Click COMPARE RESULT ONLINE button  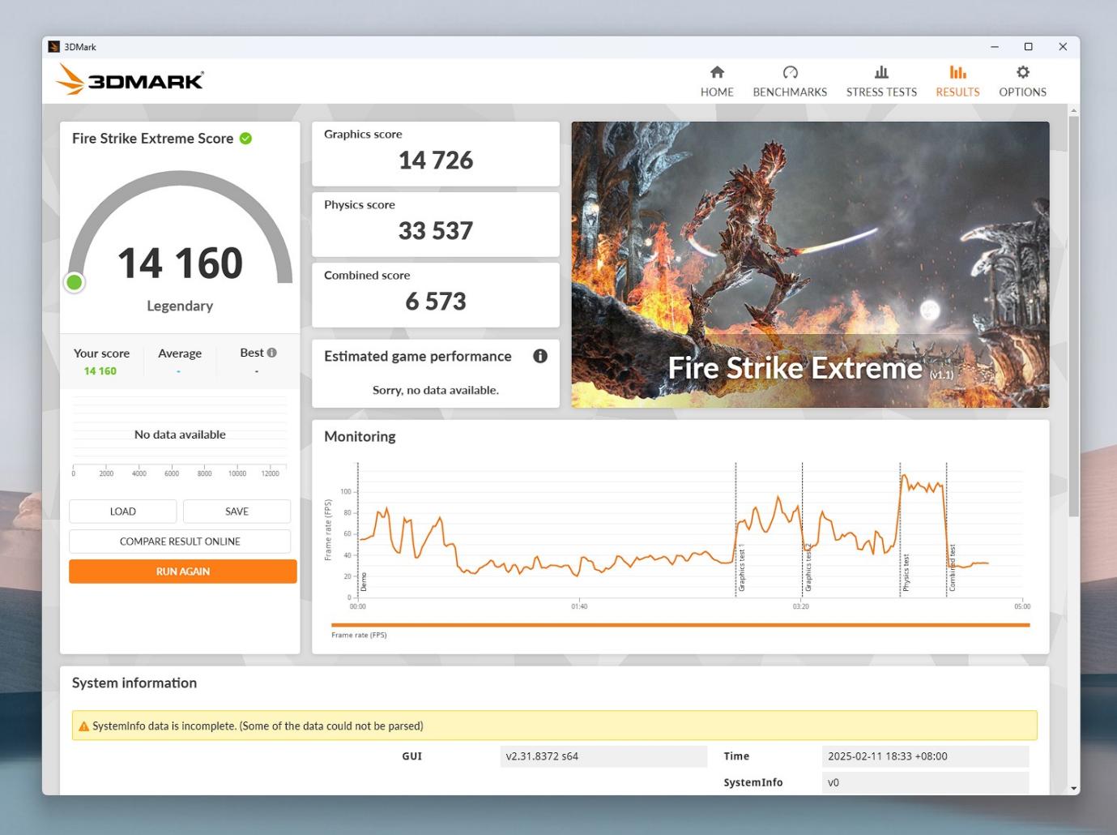pyautogui.click(x=180, y=542)
